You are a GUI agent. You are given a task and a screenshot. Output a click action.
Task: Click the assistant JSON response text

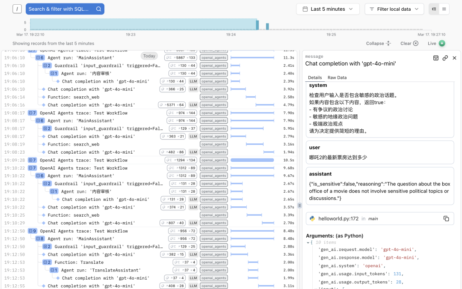click(379, 191)
